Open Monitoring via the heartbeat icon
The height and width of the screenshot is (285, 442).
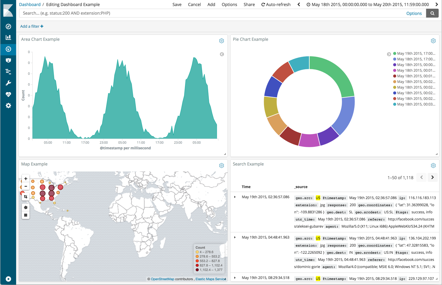pos(8,94)
